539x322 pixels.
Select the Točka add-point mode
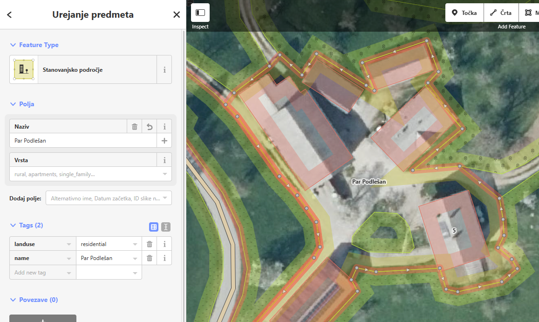pyautogui.click(x=464, y=13)
